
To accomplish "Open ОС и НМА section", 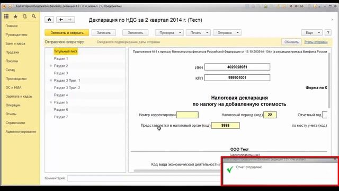I will (x=13, y=88).
